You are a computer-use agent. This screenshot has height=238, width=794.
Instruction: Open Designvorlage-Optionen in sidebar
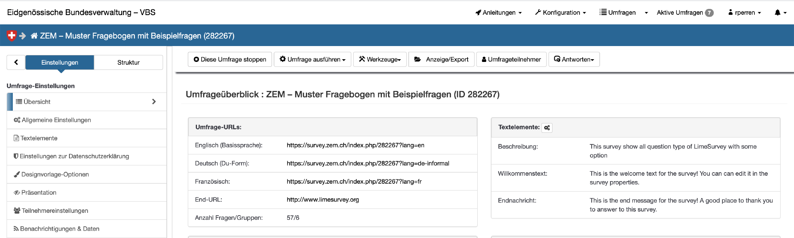tap(87, 175)
